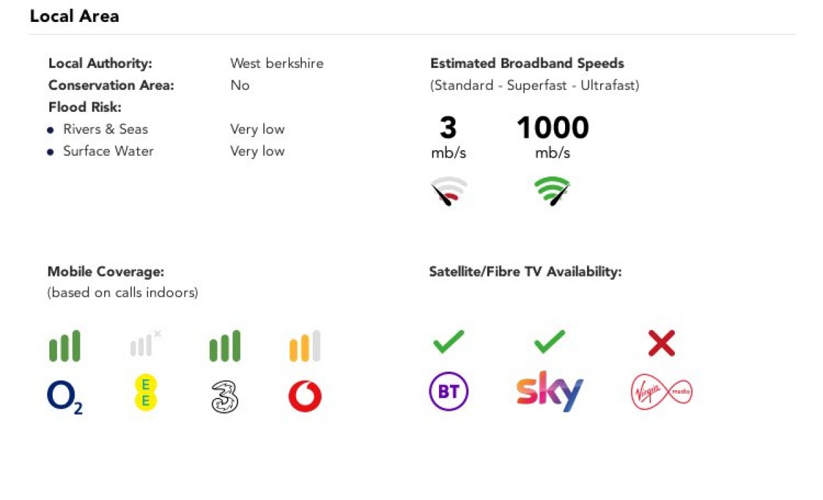
Task: Click the green checkmark above BT
Action: coord(449,342)
